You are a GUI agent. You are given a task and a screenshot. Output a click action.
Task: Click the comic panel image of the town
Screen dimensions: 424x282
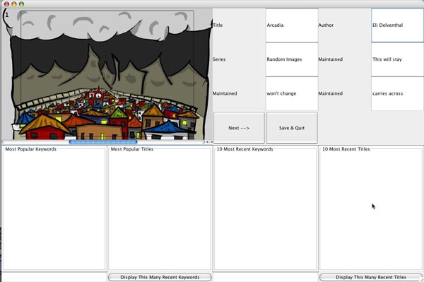click(107, 74)
